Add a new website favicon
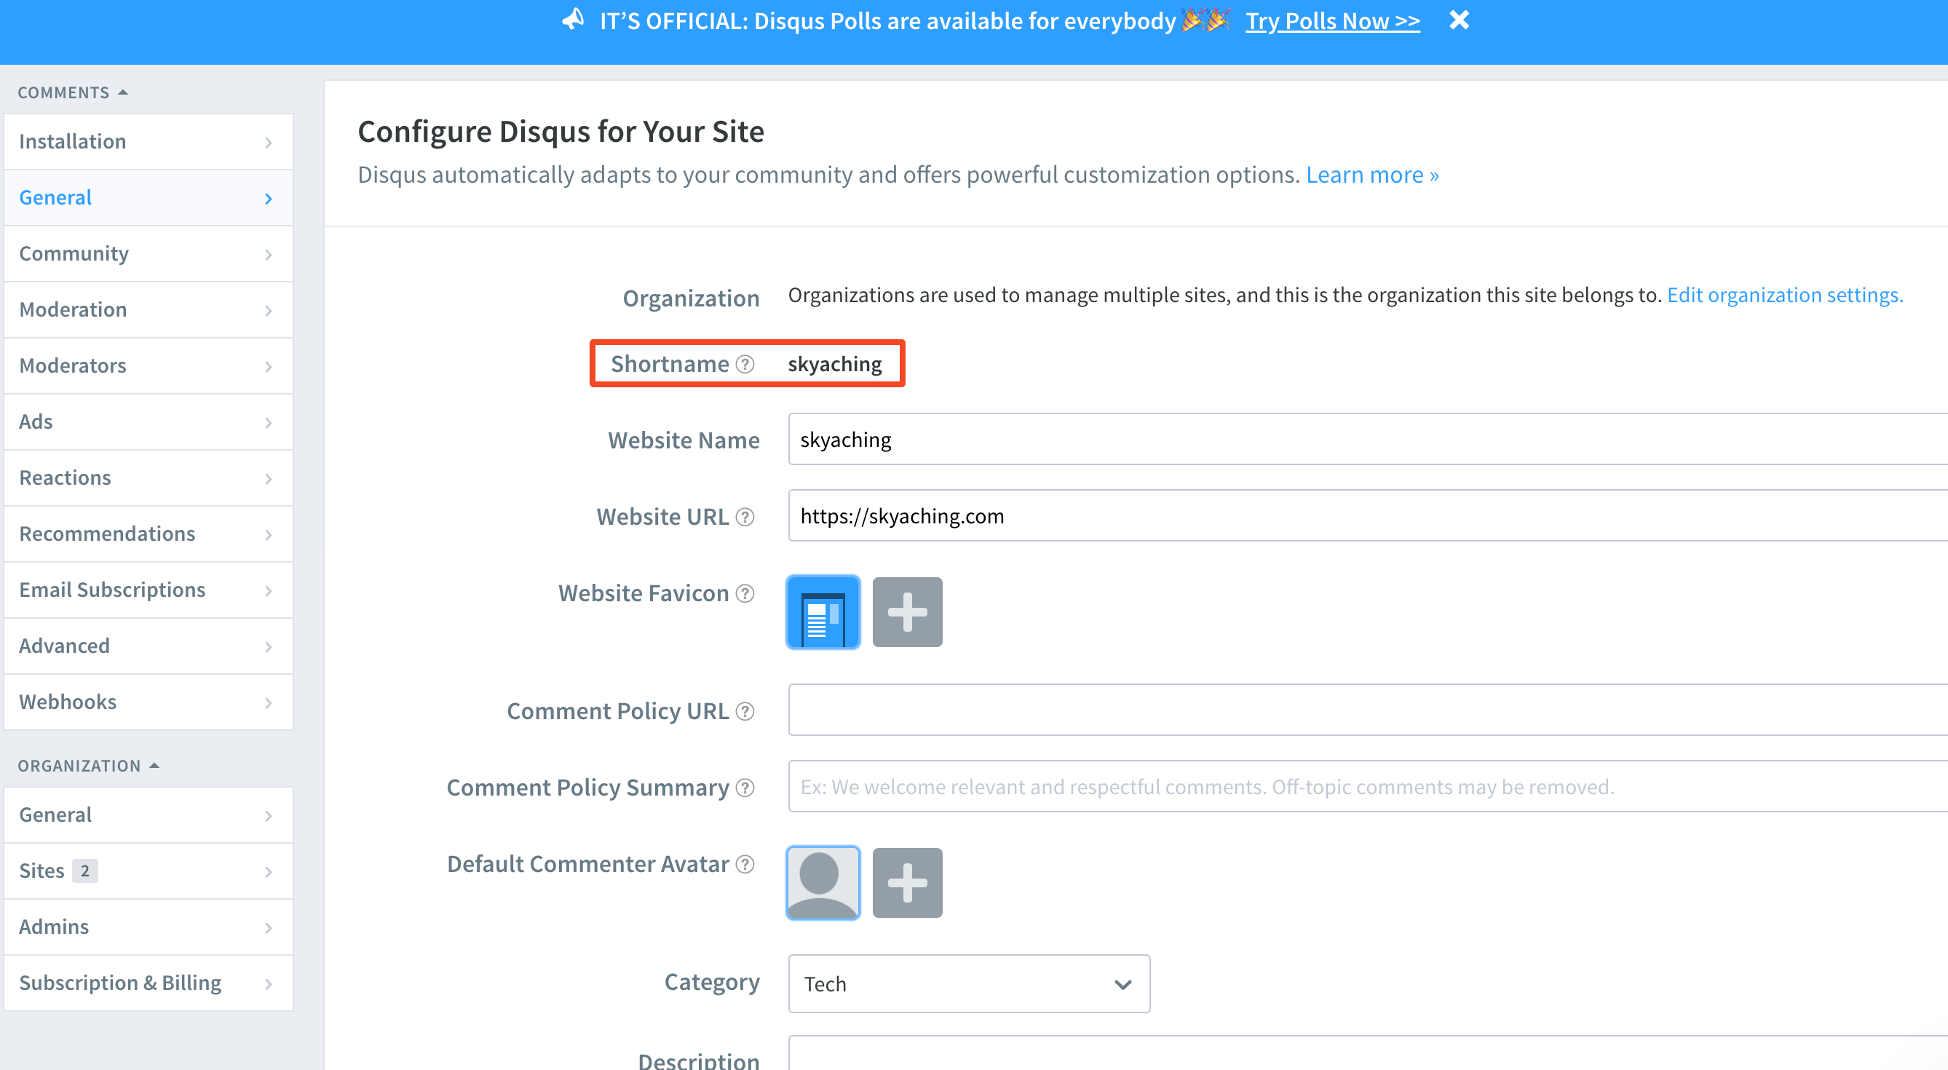Screen dimensions: 1948x1070 pos(908,612)
